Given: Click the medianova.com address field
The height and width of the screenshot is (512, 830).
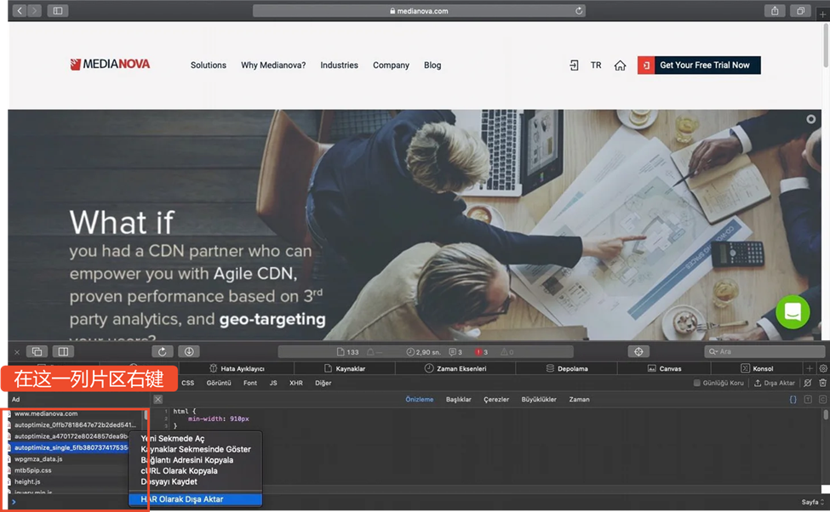Looking at the screenshot, I should (419, 10).
